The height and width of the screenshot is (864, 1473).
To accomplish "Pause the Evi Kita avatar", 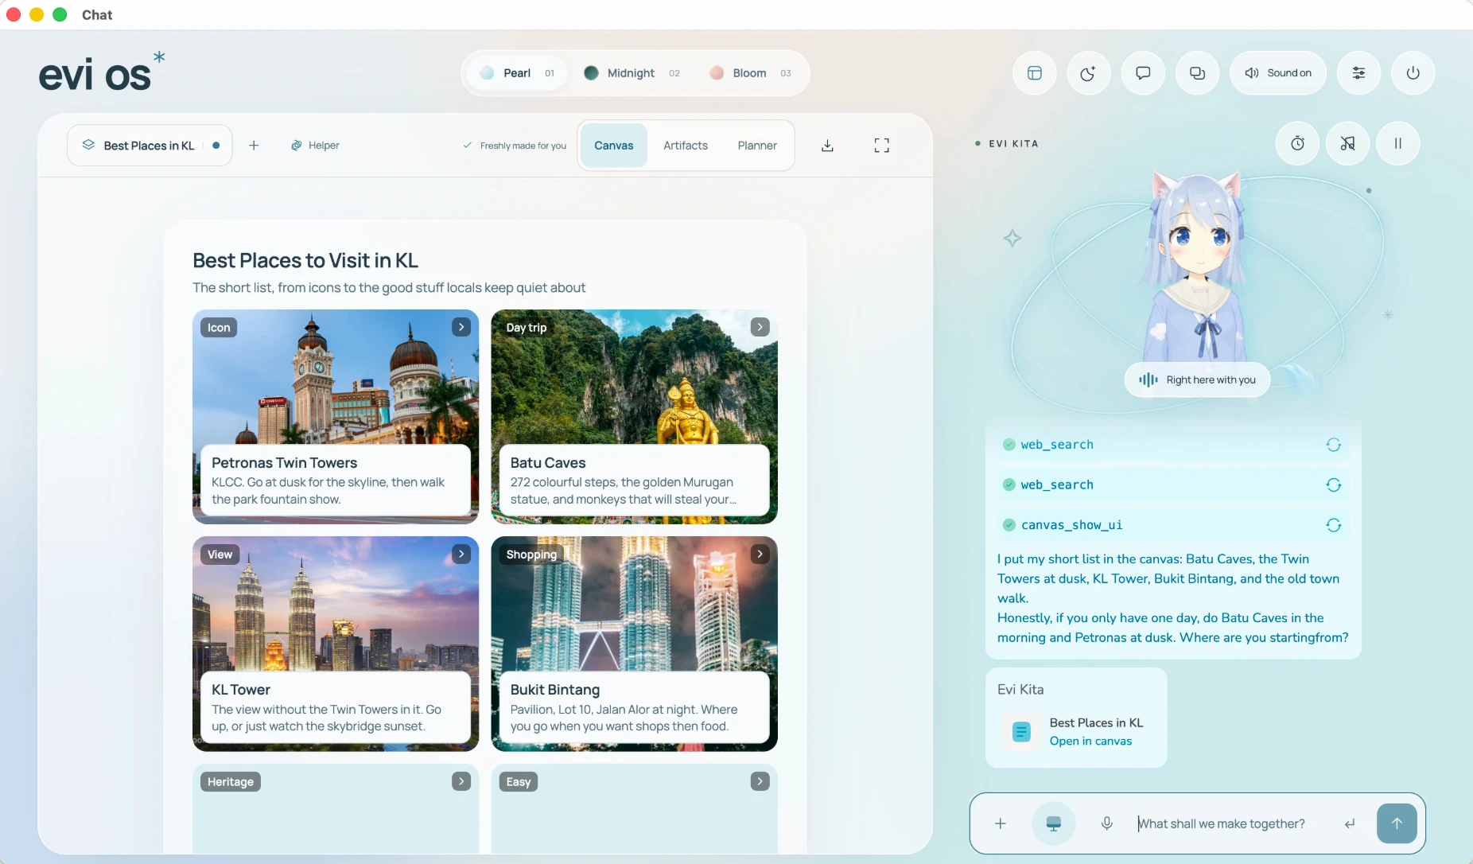I will pos(1397,143).
